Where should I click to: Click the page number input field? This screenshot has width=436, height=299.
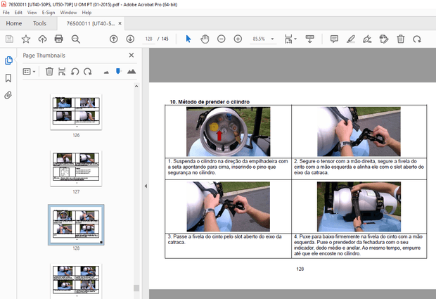point(149,39)
